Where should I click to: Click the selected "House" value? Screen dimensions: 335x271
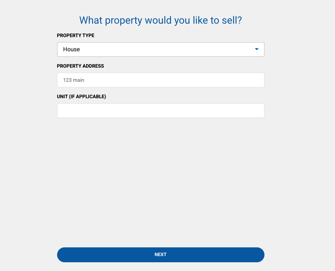point(72,49)
